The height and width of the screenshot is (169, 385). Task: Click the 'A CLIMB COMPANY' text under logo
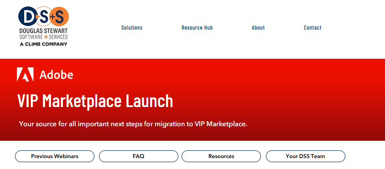pos(43,44)
